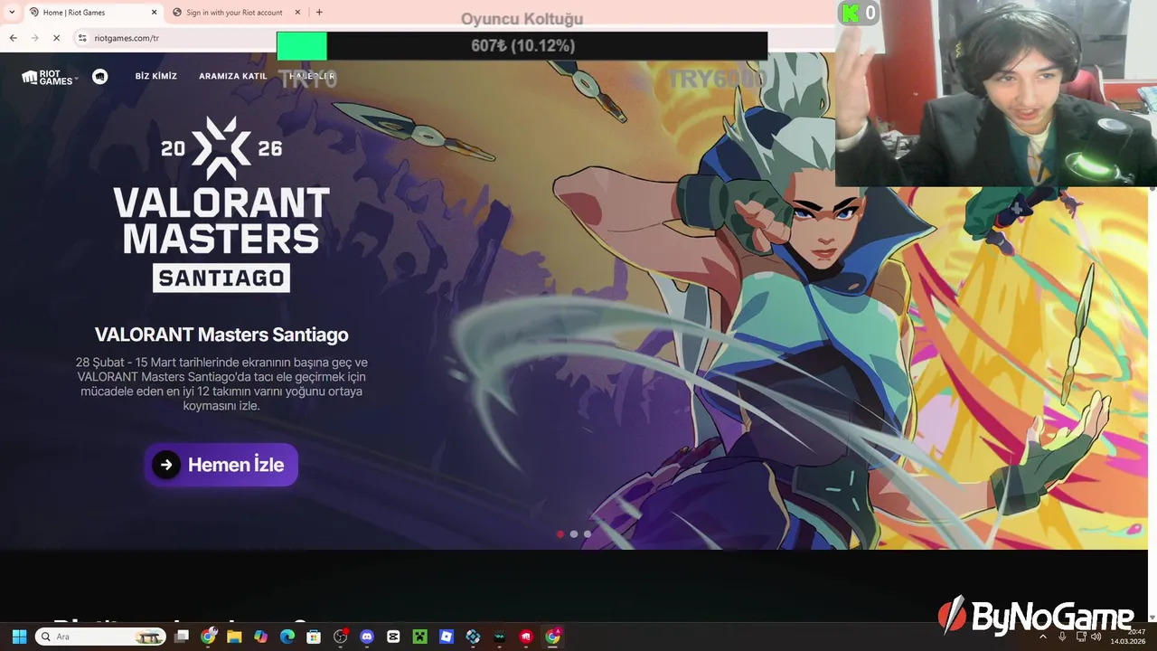Launch Minecraft from taskbar
The width and height of the screenshot is (1157, 651).
[x=419, y=637]
